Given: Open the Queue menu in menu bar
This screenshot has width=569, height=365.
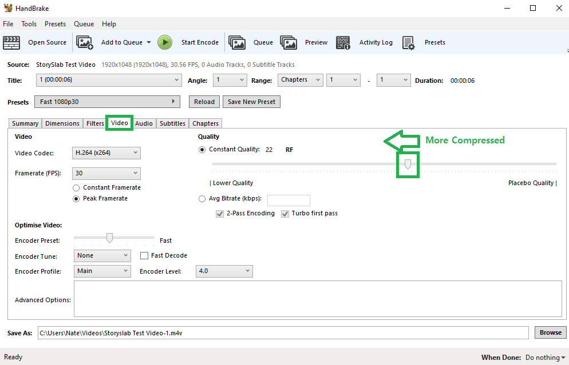Looking at the screenshot, I should (x=84, y=24).
